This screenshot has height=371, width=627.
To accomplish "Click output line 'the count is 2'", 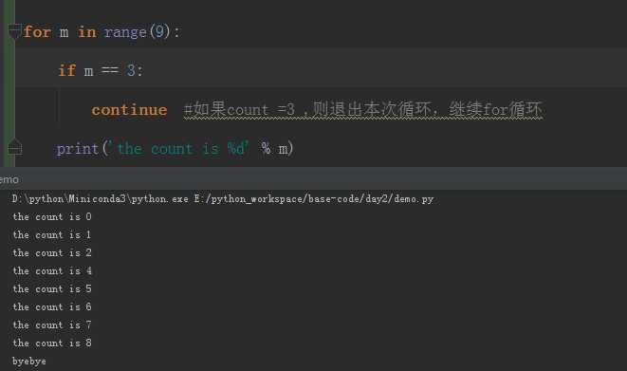I will pyautogui.click(x=52, y=252).
